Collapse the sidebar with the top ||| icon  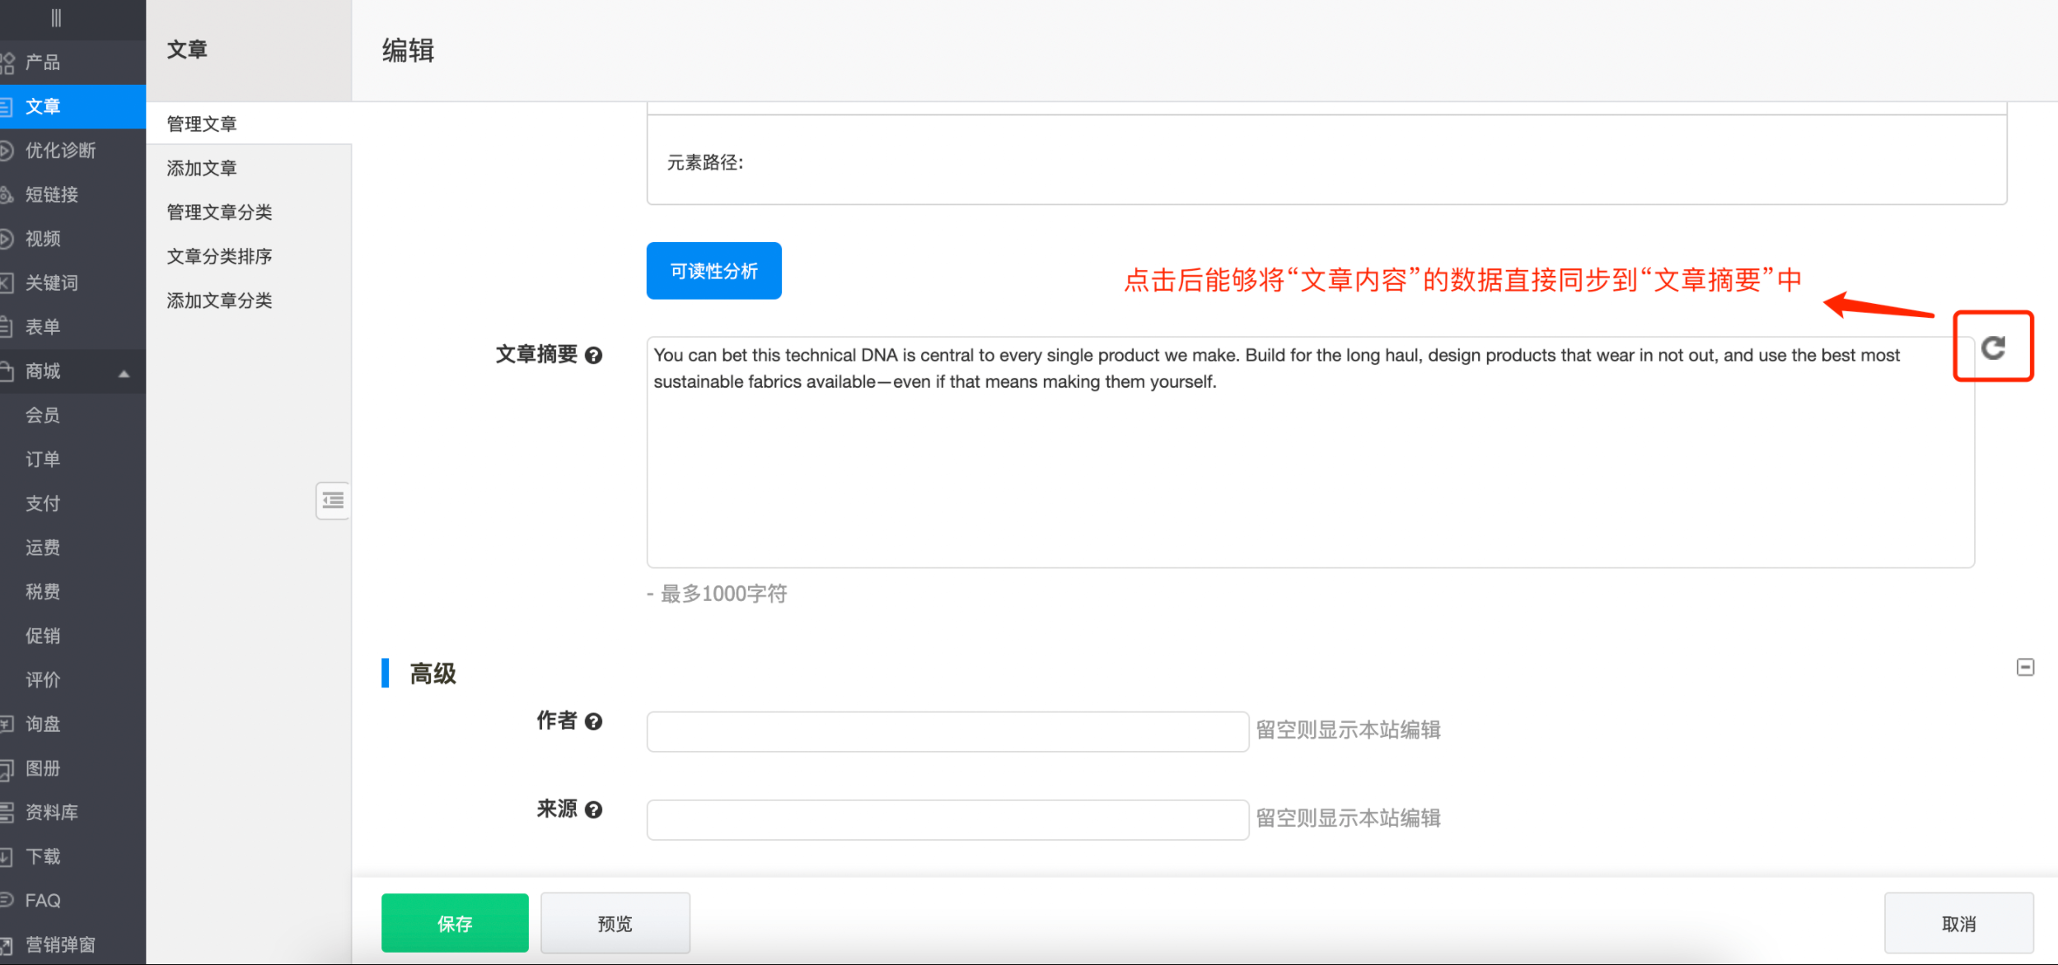point(56,18)
